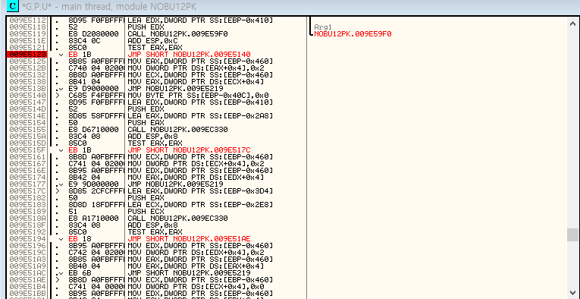Click the Arg1 comment
Screen dimensions: 580x299
click(x=323, y=27)
